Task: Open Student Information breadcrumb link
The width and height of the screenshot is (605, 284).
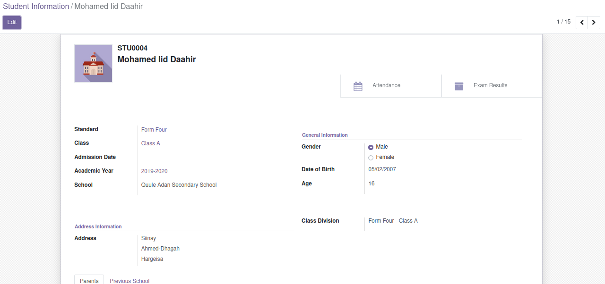Action: (36, 7)
